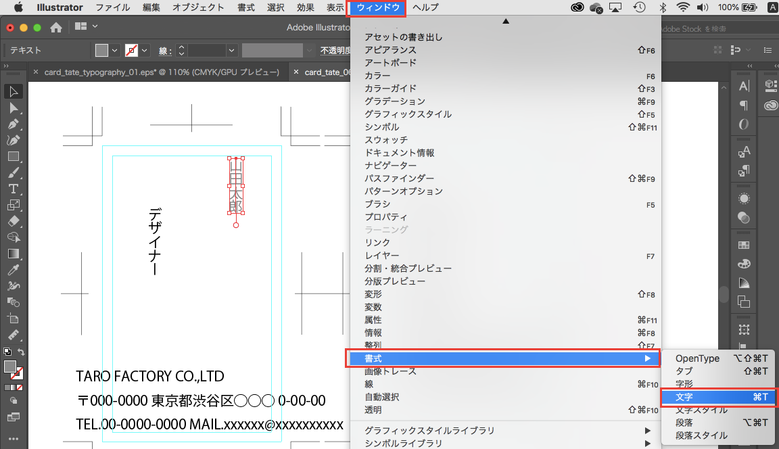Screen dimensions: 779x449
Task: Select the Rectangle tool
Action: (14, 156)
